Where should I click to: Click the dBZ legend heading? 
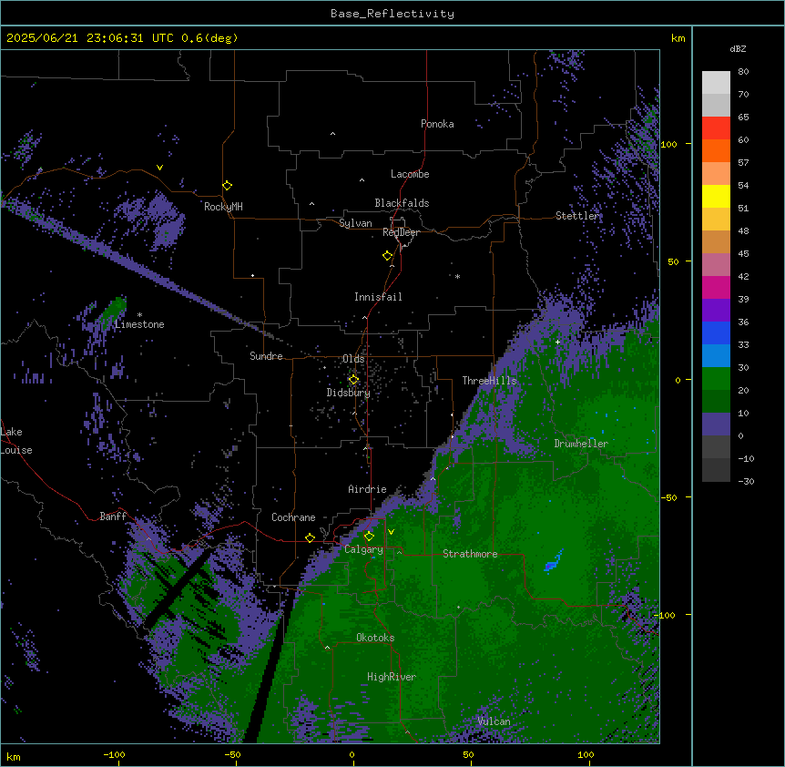(738, 48)
